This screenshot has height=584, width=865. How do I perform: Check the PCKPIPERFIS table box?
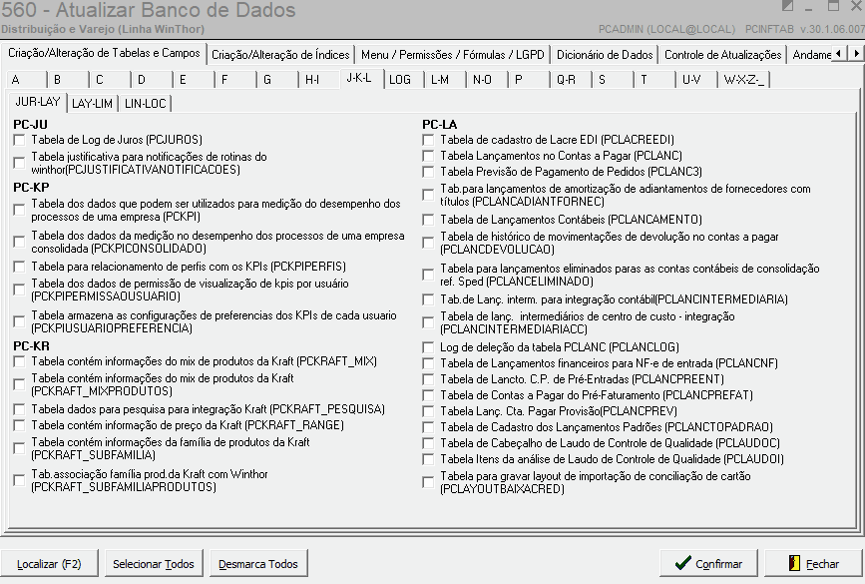coord(19,267)
